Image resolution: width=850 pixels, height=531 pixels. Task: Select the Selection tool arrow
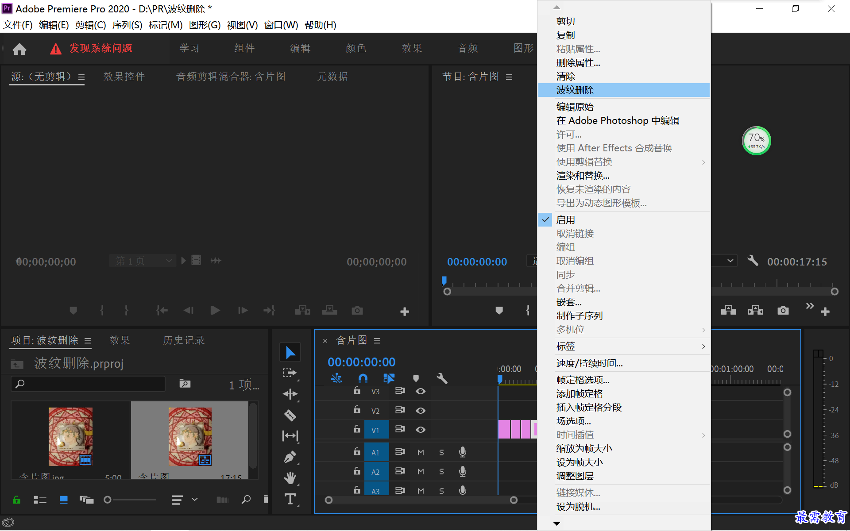point(290,353)
